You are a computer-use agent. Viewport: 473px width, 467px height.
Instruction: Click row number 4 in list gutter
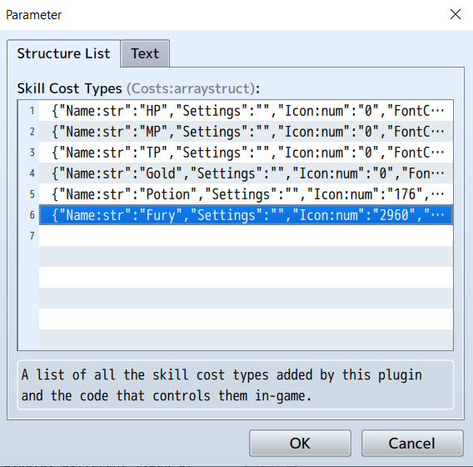click(32, 173)
